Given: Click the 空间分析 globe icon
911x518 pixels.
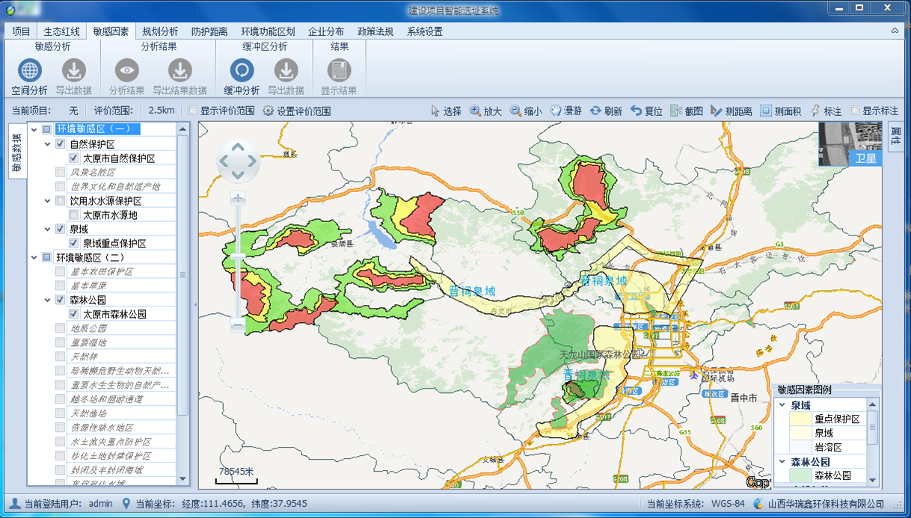Looking at the screenshot, I should coord(29,71).
